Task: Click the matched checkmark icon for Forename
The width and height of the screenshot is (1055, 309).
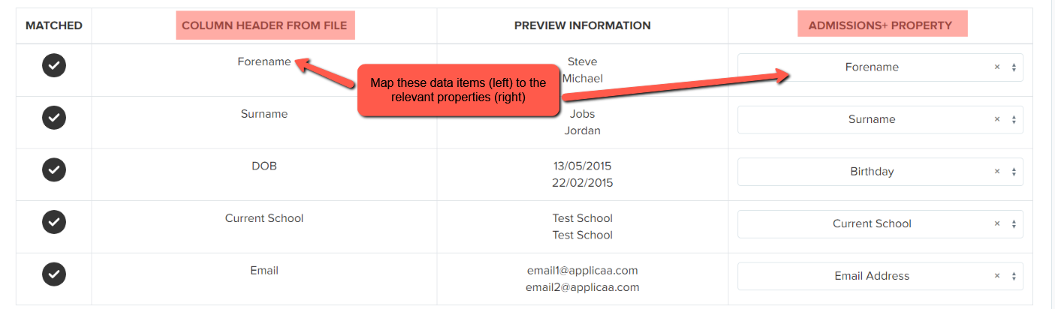Action: [54, 66]
